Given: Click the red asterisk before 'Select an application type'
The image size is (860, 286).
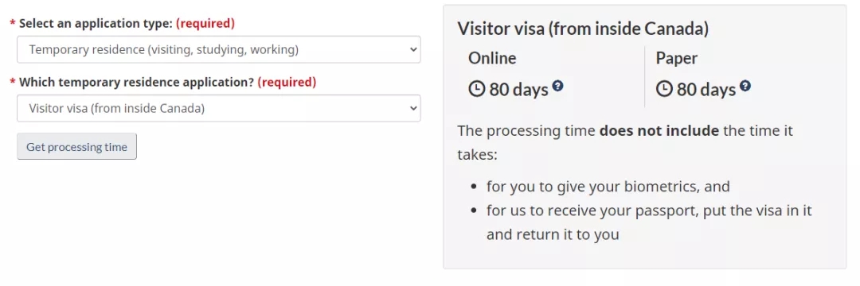Looking at the screenshot, I should click(13, 25).
